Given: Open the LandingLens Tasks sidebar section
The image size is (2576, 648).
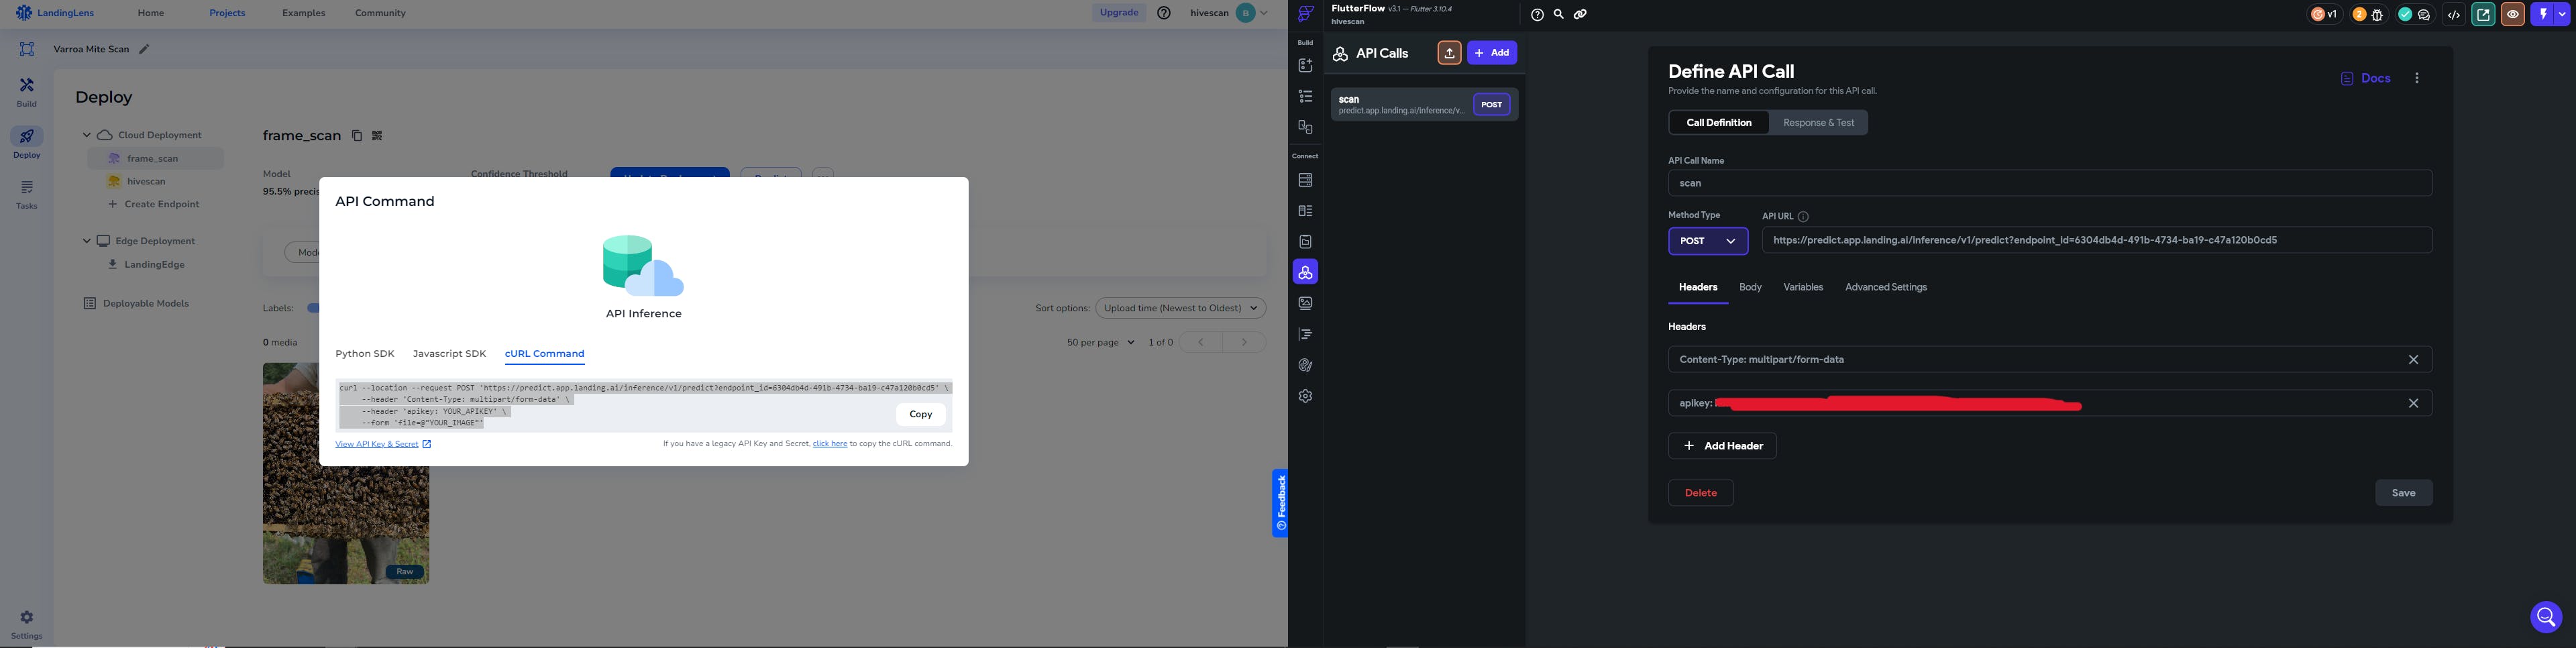Looking at the screenshot, I should coord(27,195).
